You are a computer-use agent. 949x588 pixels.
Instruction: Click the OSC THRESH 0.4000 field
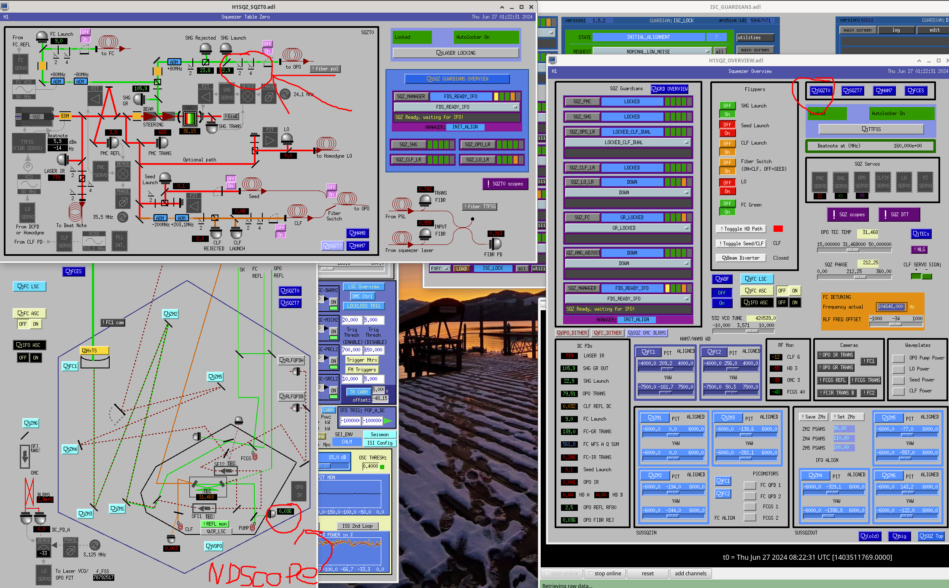click(370, 466)
